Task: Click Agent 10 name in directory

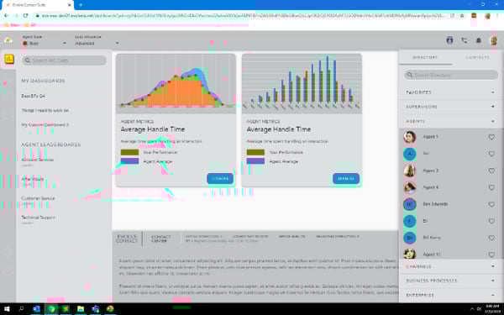Action: click(432, 255)
